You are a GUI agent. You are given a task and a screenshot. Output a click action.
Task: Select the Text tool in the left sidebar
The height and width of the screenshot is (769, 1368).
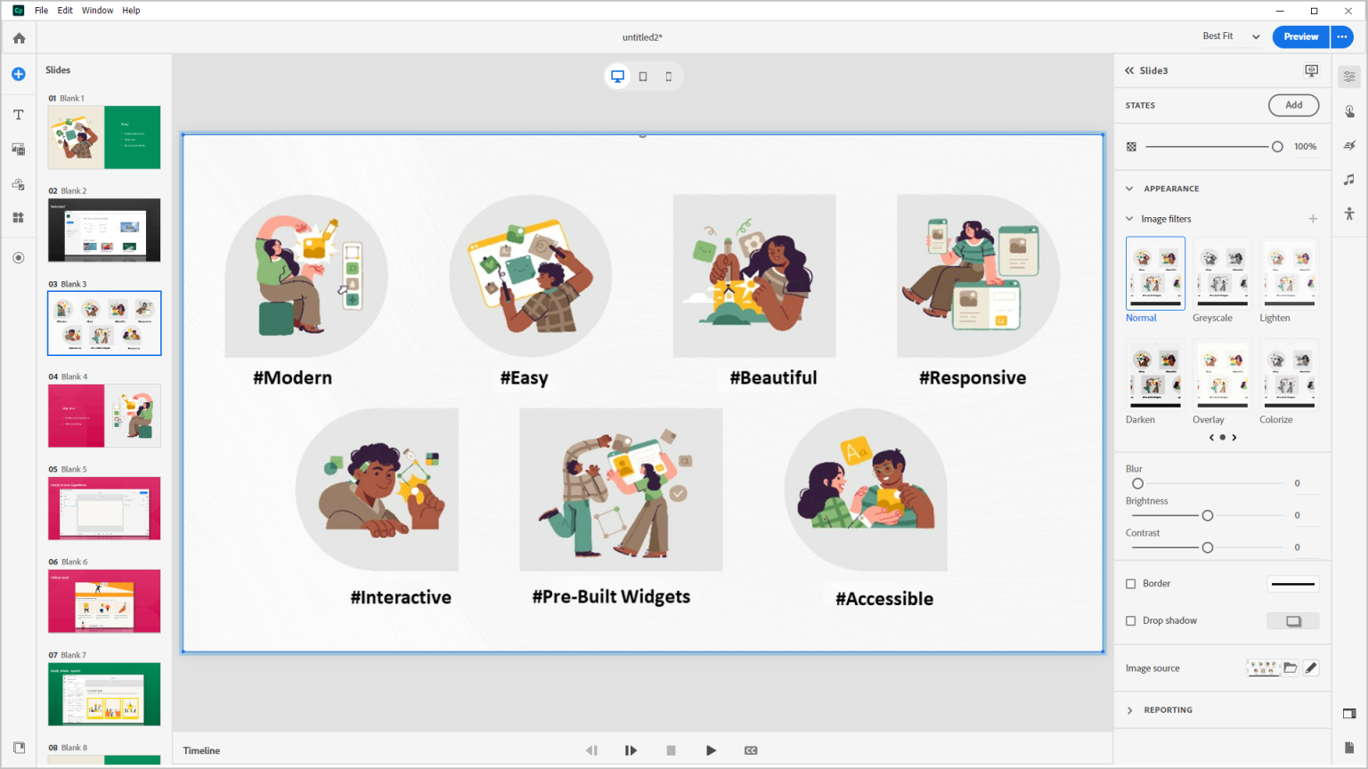click(18, 114)
